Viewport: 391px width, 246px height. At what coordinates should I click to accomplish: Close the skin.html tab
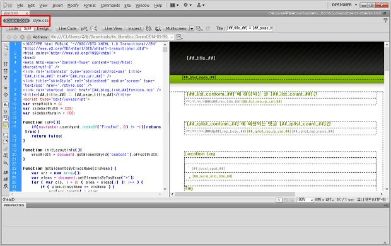(x=27, y=13)
